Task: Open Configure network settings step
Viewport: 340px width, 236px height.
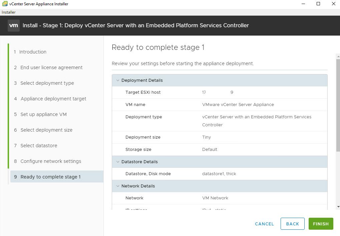Action: pyautogui.click(x=51, y=161)
